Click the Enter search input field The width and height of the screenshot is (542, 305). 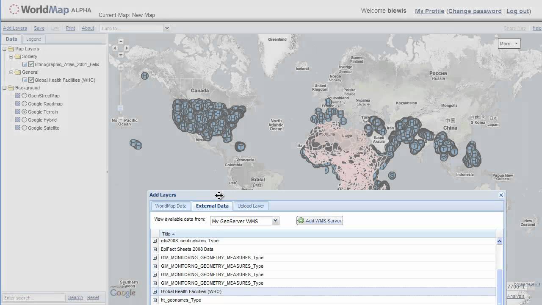33,298
